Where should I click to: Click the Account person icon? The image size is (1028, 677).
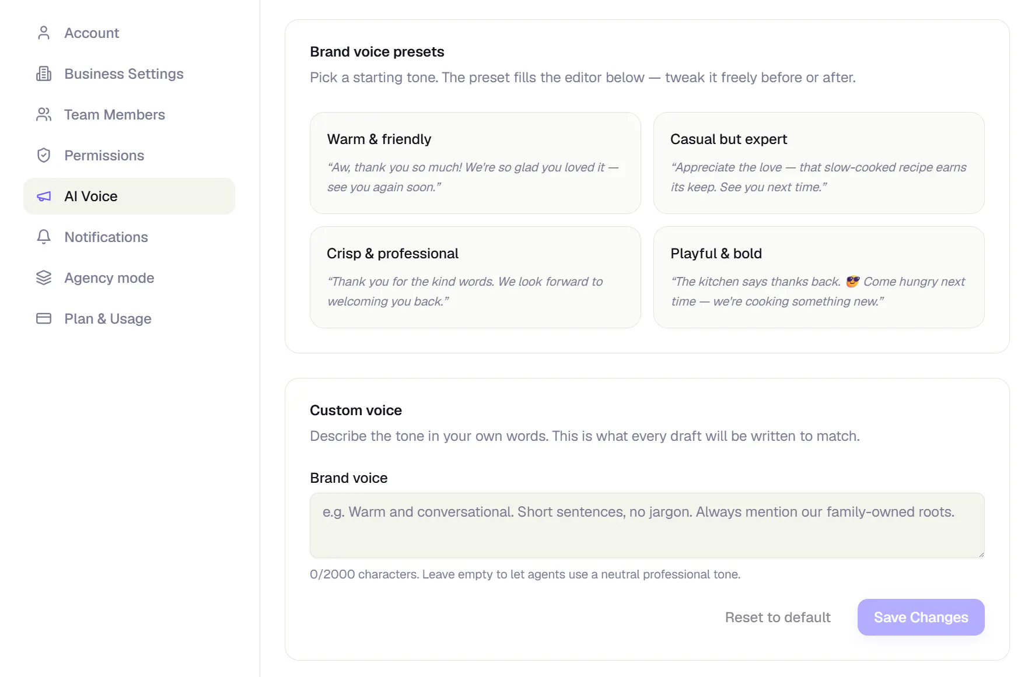coord(44,33)
